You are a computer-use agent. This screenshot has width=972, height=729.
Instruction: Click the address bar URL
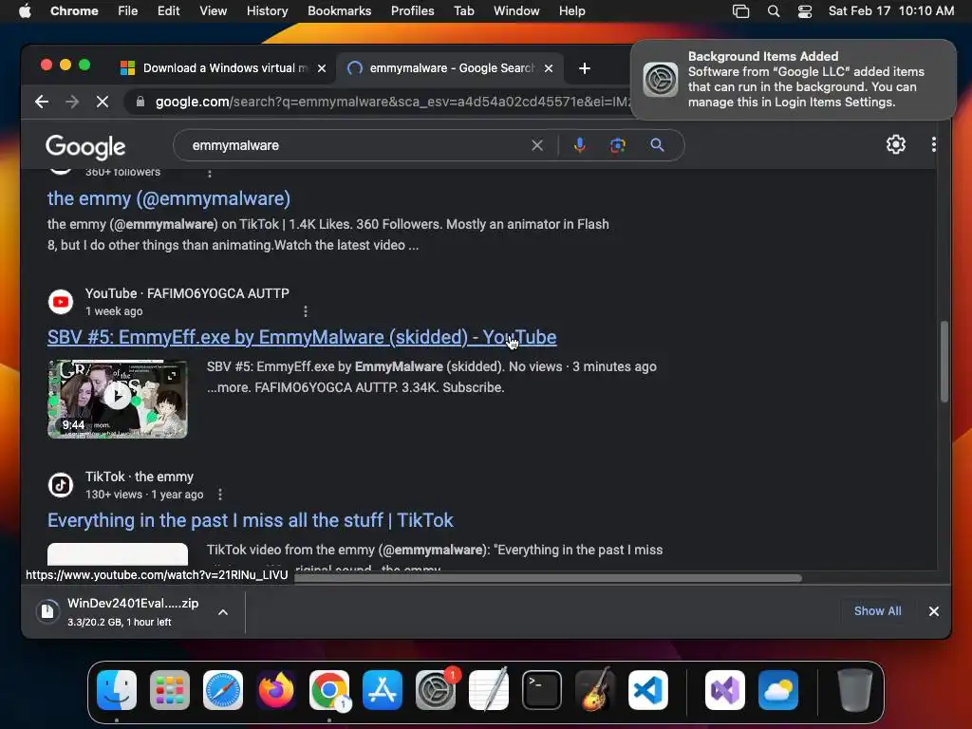point(392,102)
